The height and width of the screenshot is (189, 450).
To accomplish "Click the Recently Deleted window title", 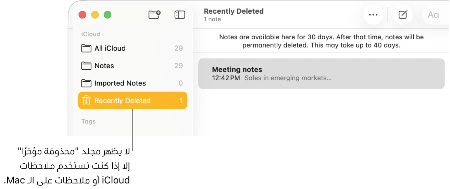I will tap(234, 11).
